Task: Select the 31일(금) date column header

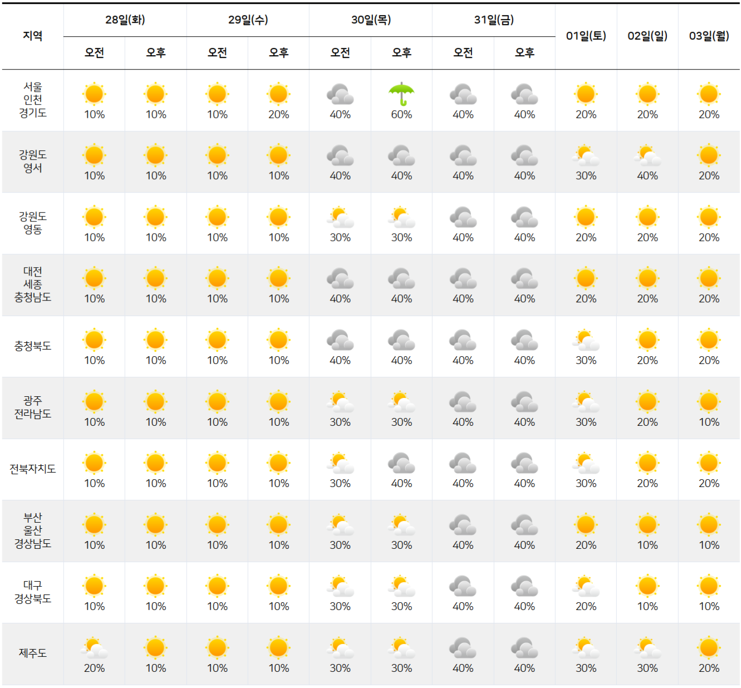Action: tap(494, 20)
